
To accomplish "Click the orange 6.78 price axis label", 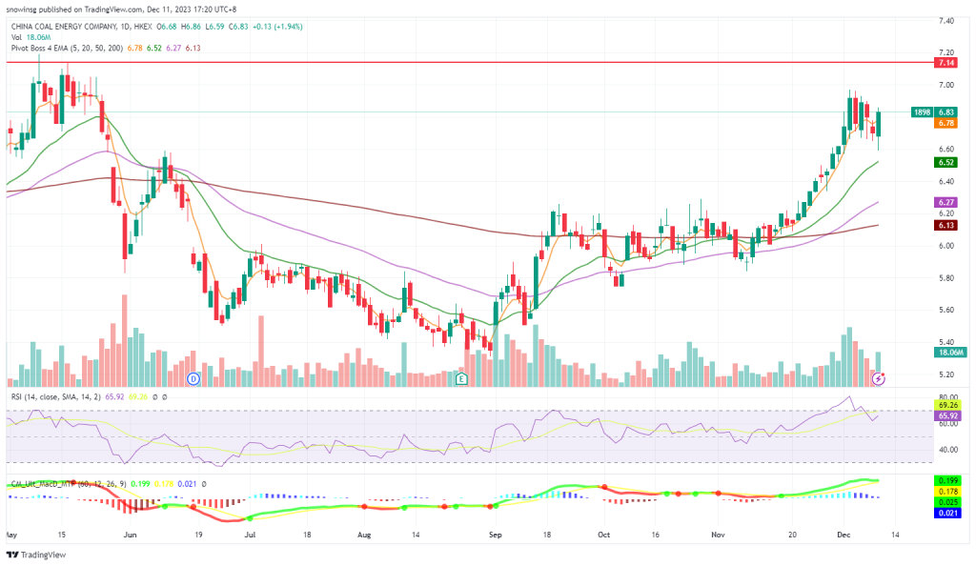I will tap(946, 123).
